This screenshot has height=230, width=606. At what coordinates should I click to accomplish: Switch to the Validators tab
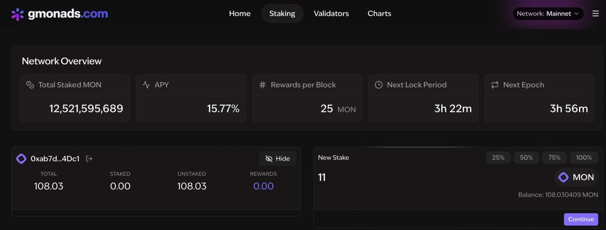click(x=331, y=14)
